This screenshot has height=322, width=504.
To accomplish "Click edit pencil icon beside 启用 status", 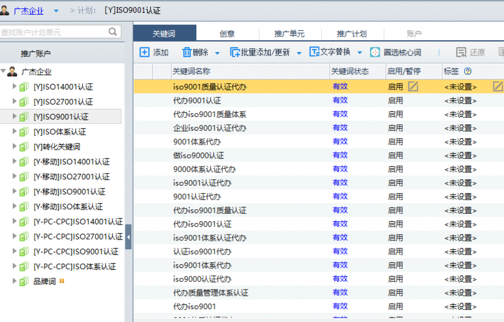I will click(413, 87).
